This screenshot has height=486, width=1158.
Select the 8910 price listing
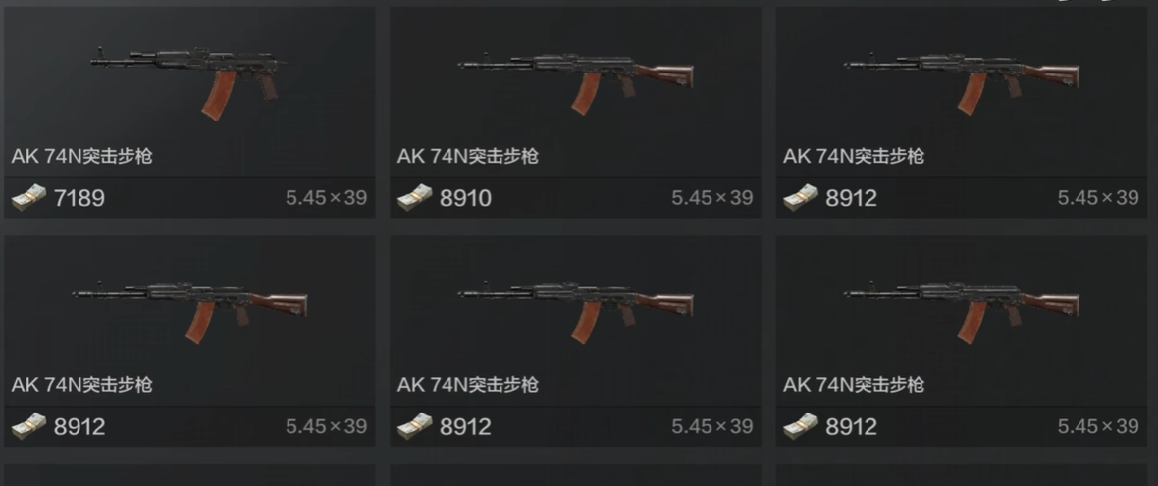pos(465,198)
